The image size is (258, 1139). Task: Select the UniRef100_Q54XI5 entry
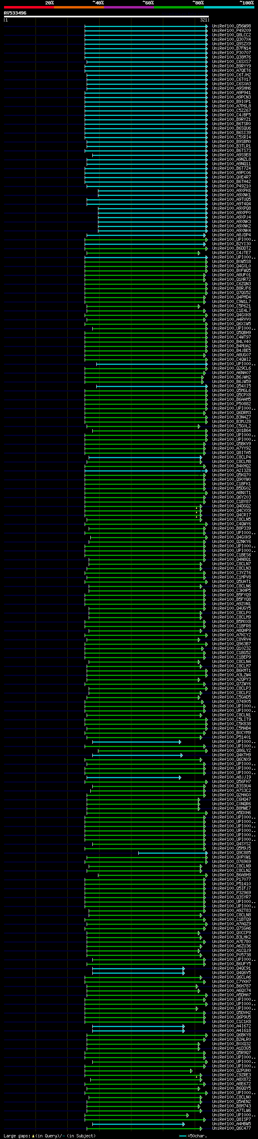(x=231, y=386)
